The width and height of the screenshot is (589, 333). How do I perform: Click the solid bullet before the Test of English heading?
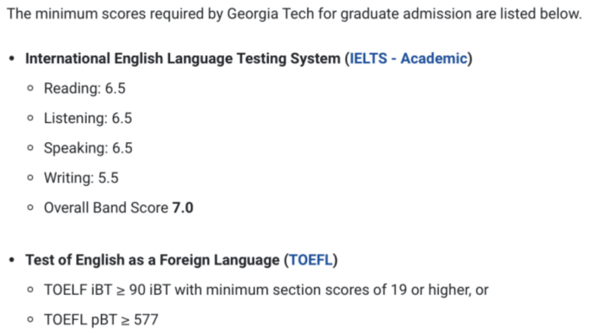click(12, 260)
